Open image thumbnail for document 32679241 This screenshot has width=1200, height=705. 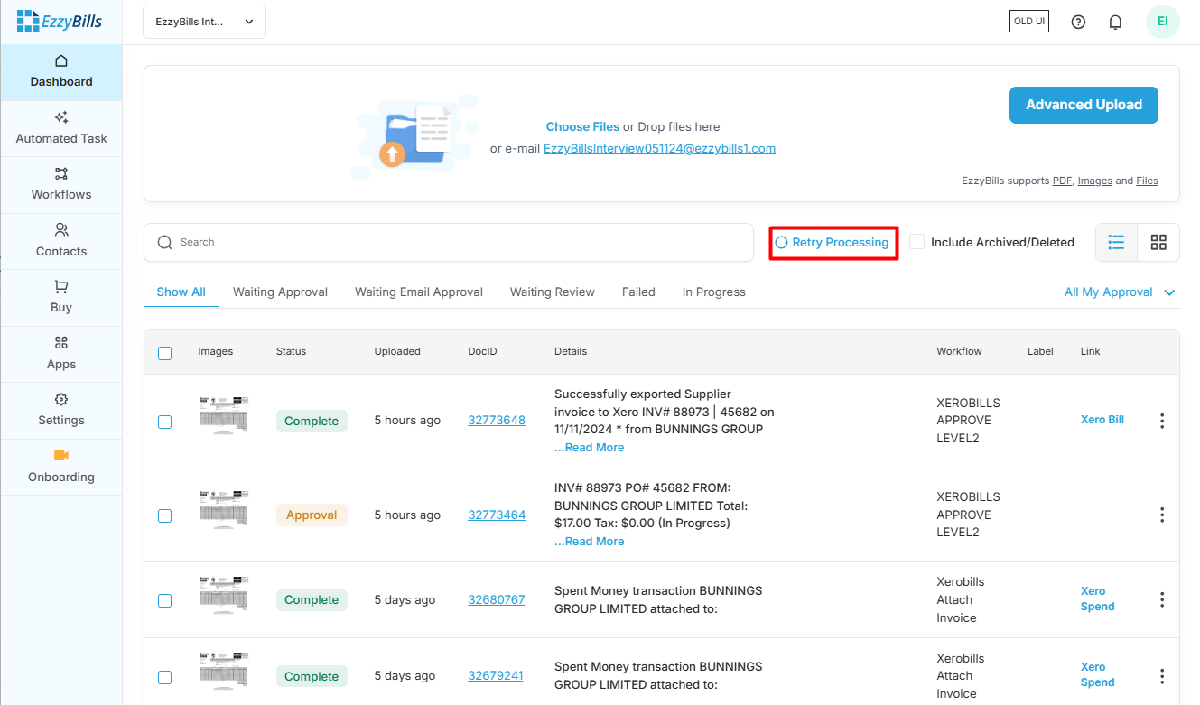(x=223, y=672)
